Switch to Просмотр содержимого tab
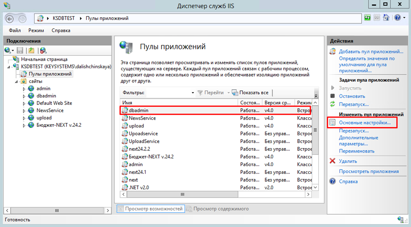 217,208
